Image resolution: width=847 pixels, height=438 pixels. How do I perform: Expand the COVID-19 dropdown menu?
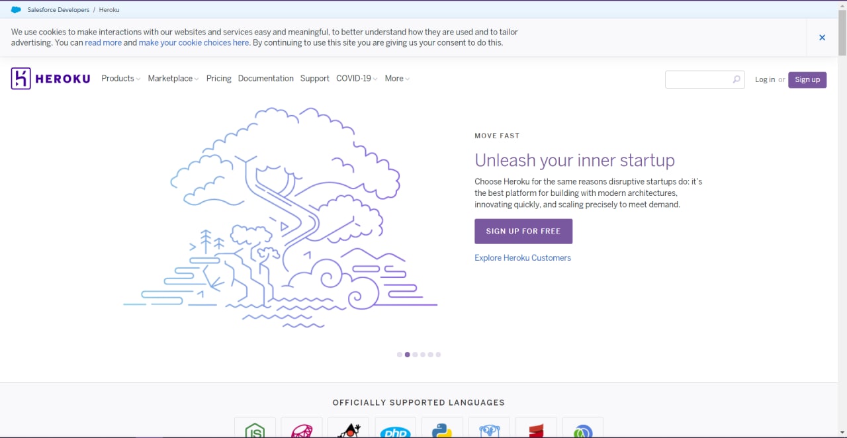[357, 78]
